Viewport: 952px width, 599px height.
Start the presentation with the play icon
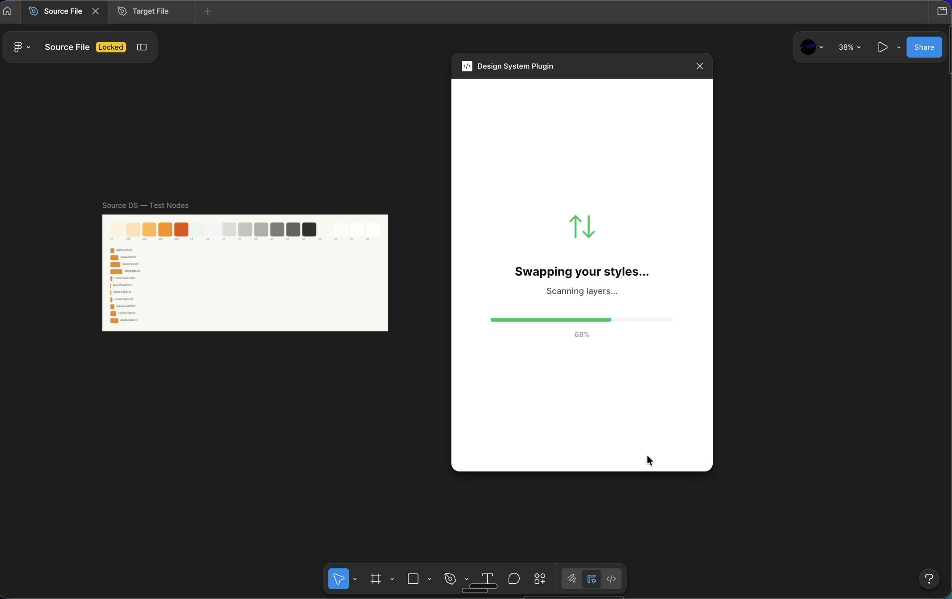coord(882,47)
